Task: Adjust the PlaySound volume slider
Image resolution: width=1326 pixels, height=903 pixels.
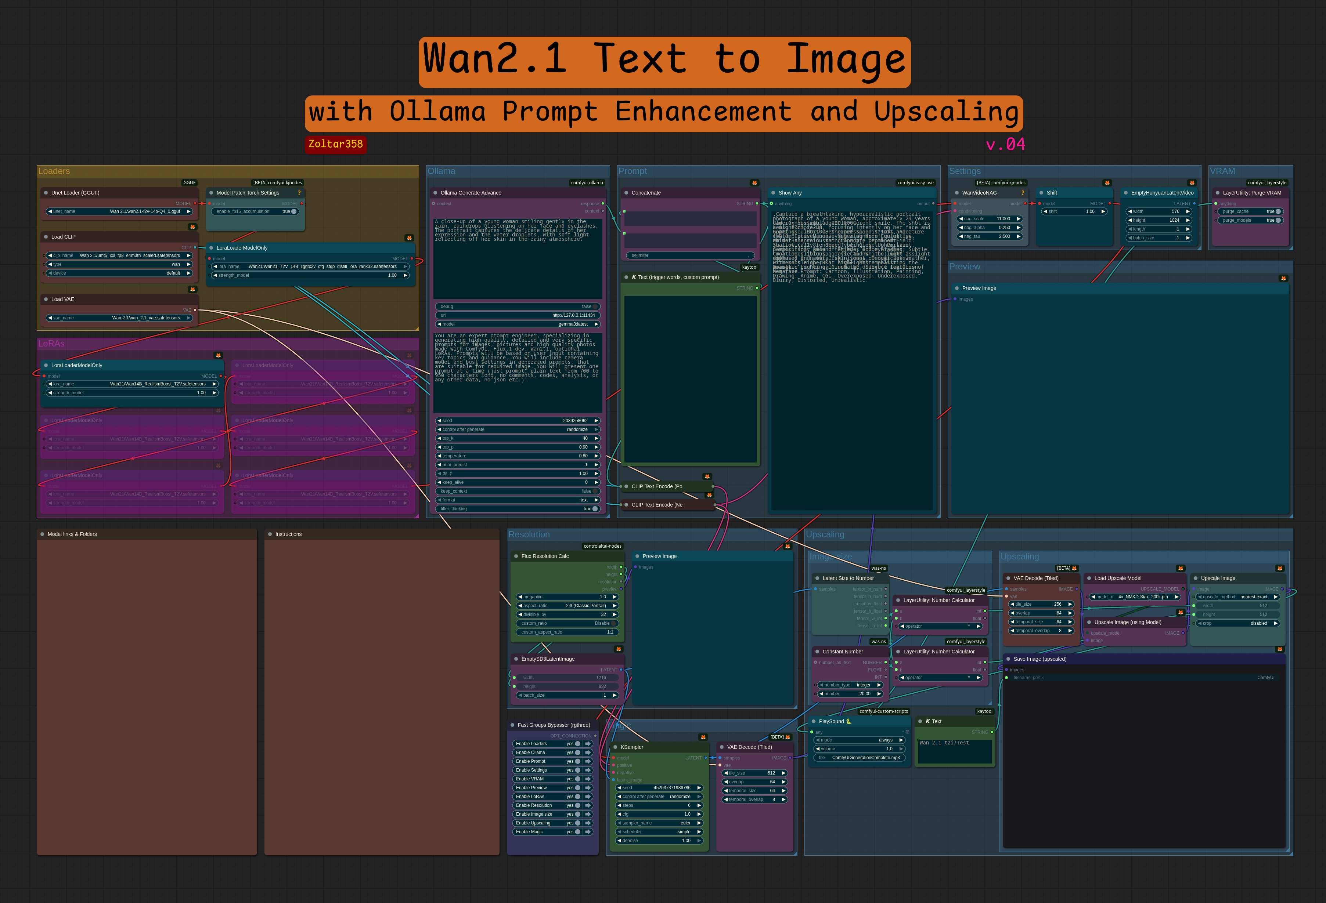Action: click(x=859, y=749)
